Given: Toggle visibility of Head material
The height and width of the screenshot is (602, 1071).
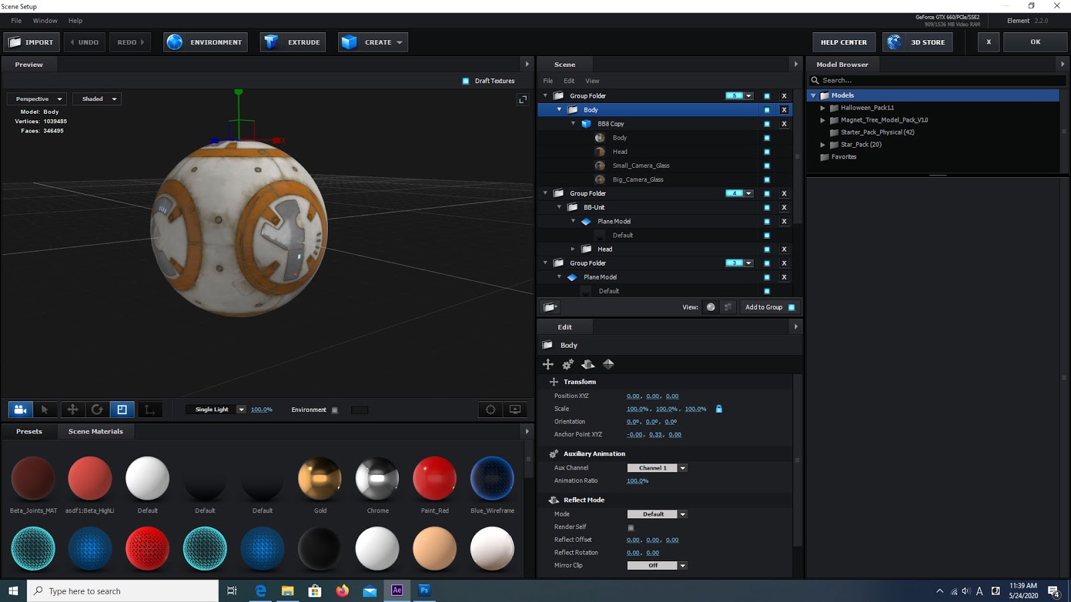Looking at the screenshot, I should click(767, 152).
